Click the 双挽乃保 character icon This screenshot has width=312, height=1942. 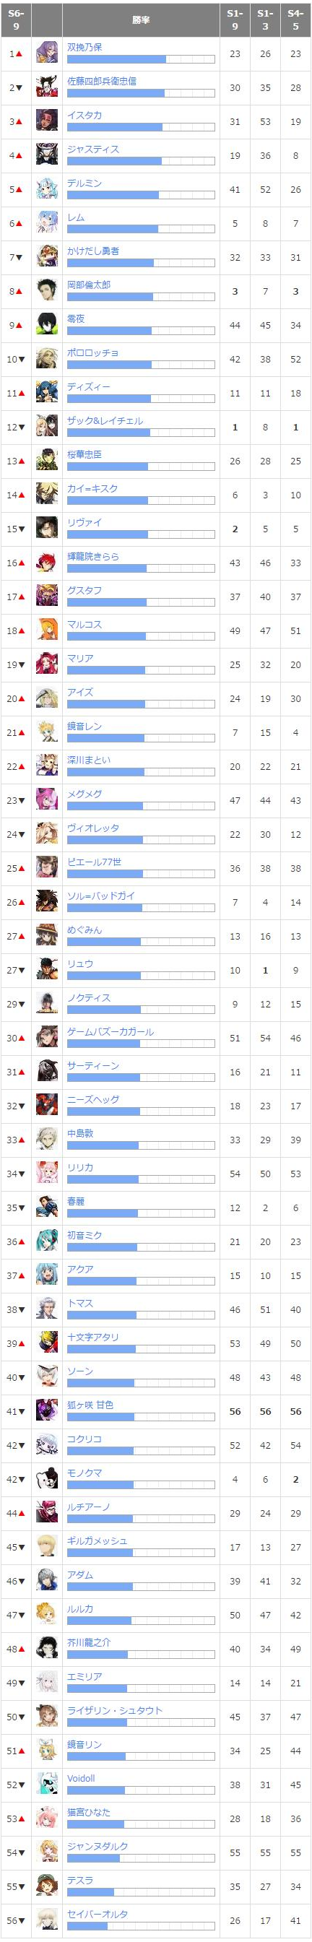click(x=47, y=53)
